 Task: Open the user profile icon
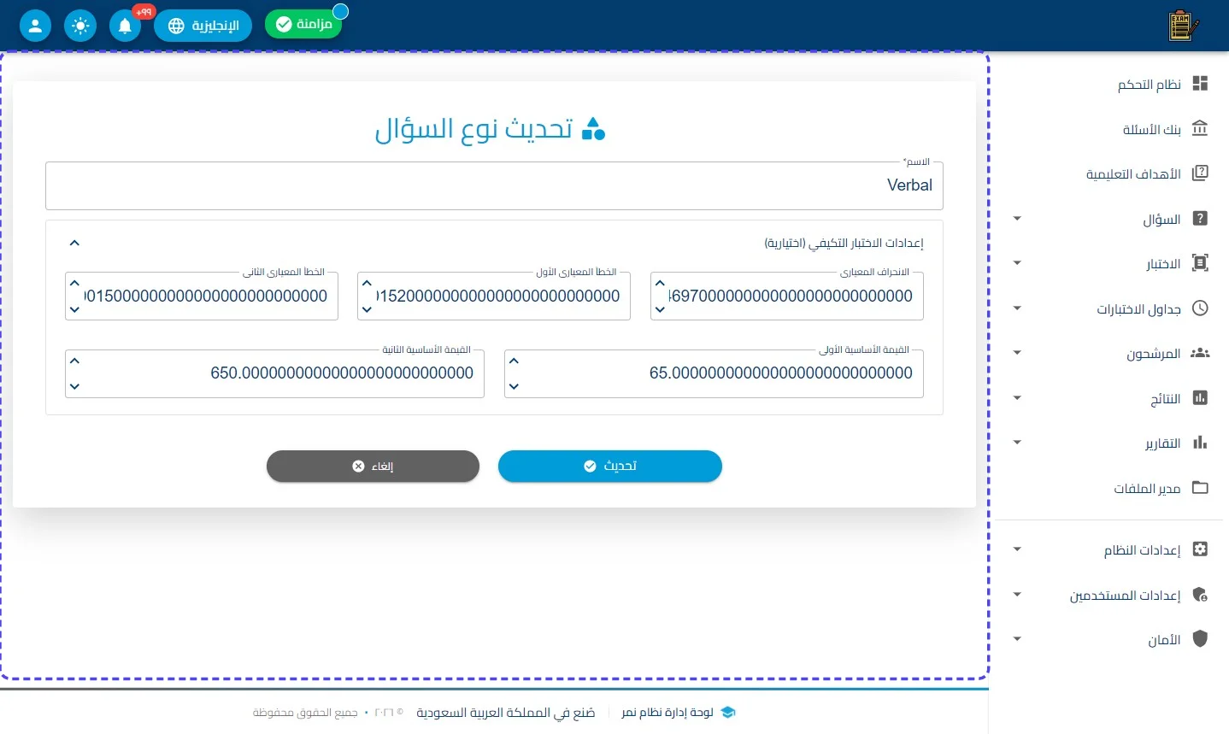click(x=35, y=26)
